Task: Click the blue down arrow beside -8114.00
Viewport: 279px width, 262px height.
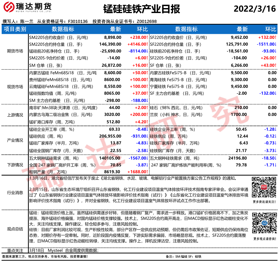Action: [147, 51]
